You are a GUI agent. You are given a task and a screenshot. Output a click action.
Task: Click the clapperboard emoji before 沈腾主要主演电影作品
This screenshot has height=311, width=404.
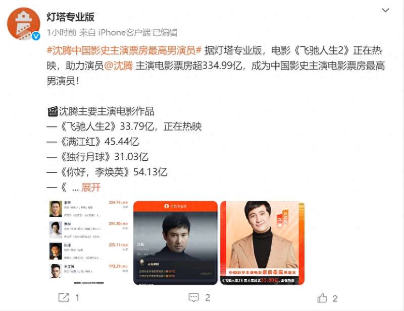[53, 111]
